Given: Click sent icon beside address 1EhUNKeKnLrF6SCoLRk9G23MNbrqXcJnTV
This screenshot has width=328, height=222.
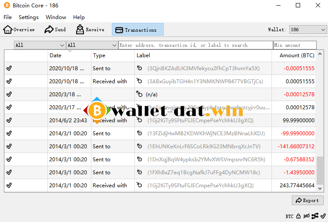Looking at the screenshot, I should [140, 146].
